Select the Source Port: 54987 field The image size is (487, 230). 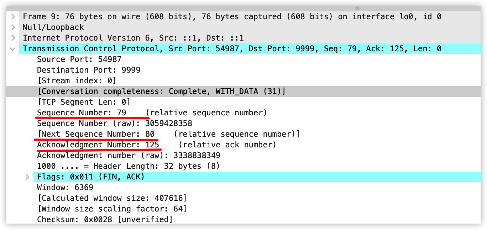click(x=79, y=59)
